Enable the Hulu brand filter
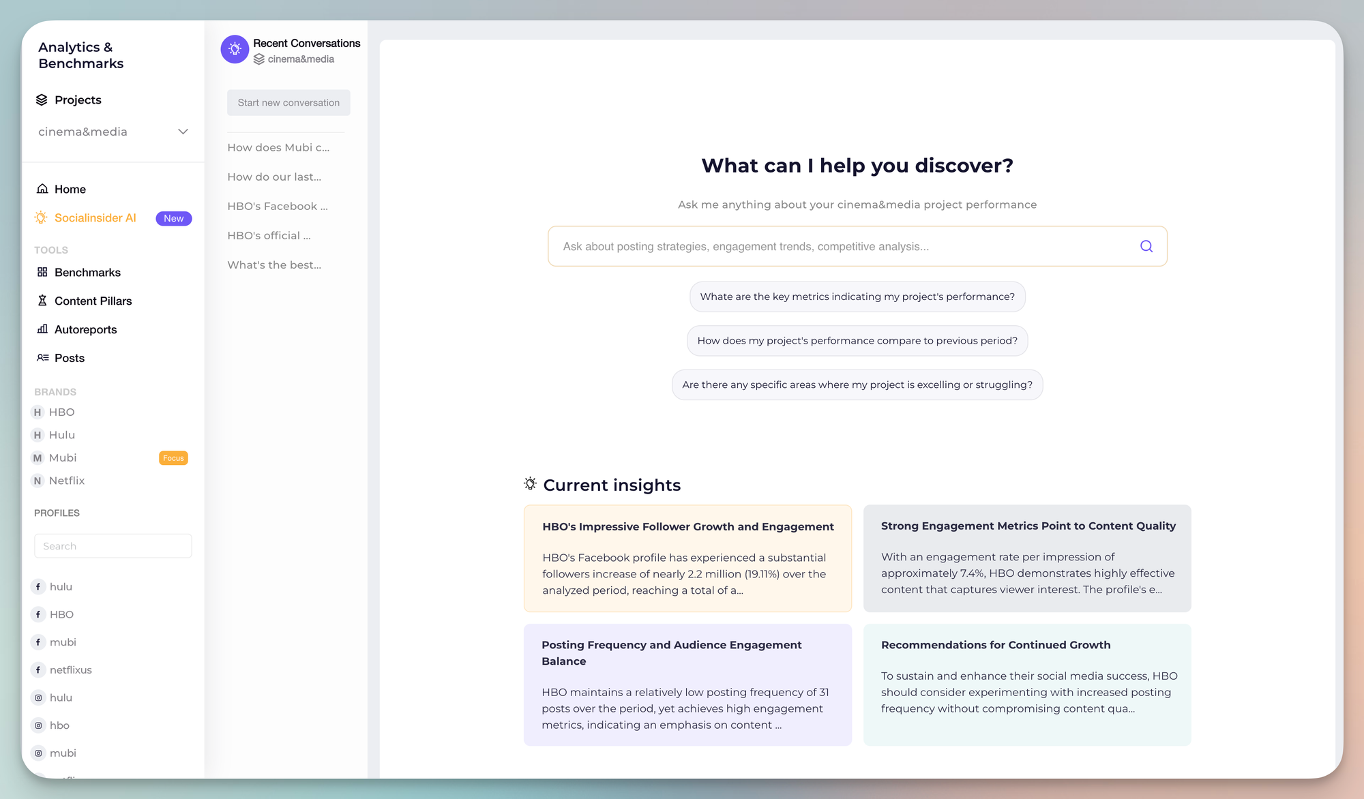This screenshot has width=1364, height=799. coord(62,434)
